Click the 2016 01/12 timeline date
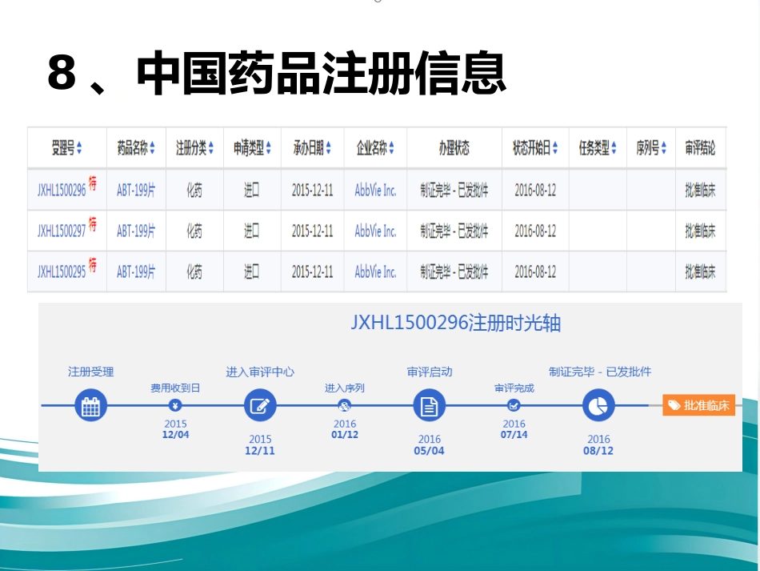The height and width of the screenshot is (571, 760). coord(345,429)
